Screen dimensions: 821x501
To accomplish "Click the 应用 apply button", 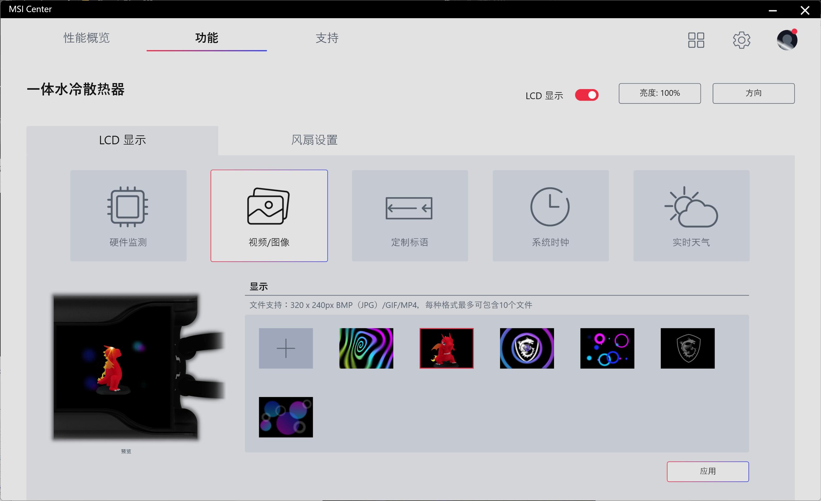I will point(708,471).
